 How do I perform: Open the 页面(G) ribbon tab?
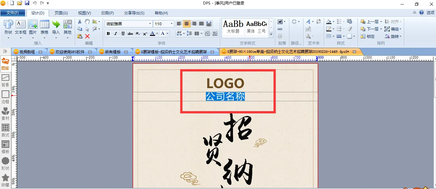(61, 13)
